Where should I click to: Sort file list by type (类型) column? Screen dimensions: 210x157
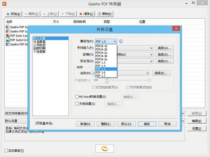coord(120,22)
